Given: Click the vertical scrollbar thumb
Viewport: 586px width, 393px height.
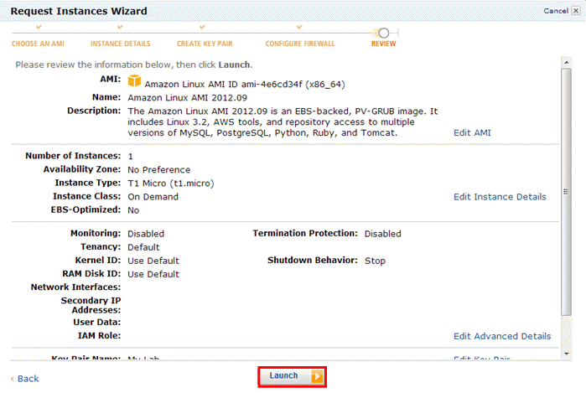Looking at the screenshot, I should (x=567, y=192).
